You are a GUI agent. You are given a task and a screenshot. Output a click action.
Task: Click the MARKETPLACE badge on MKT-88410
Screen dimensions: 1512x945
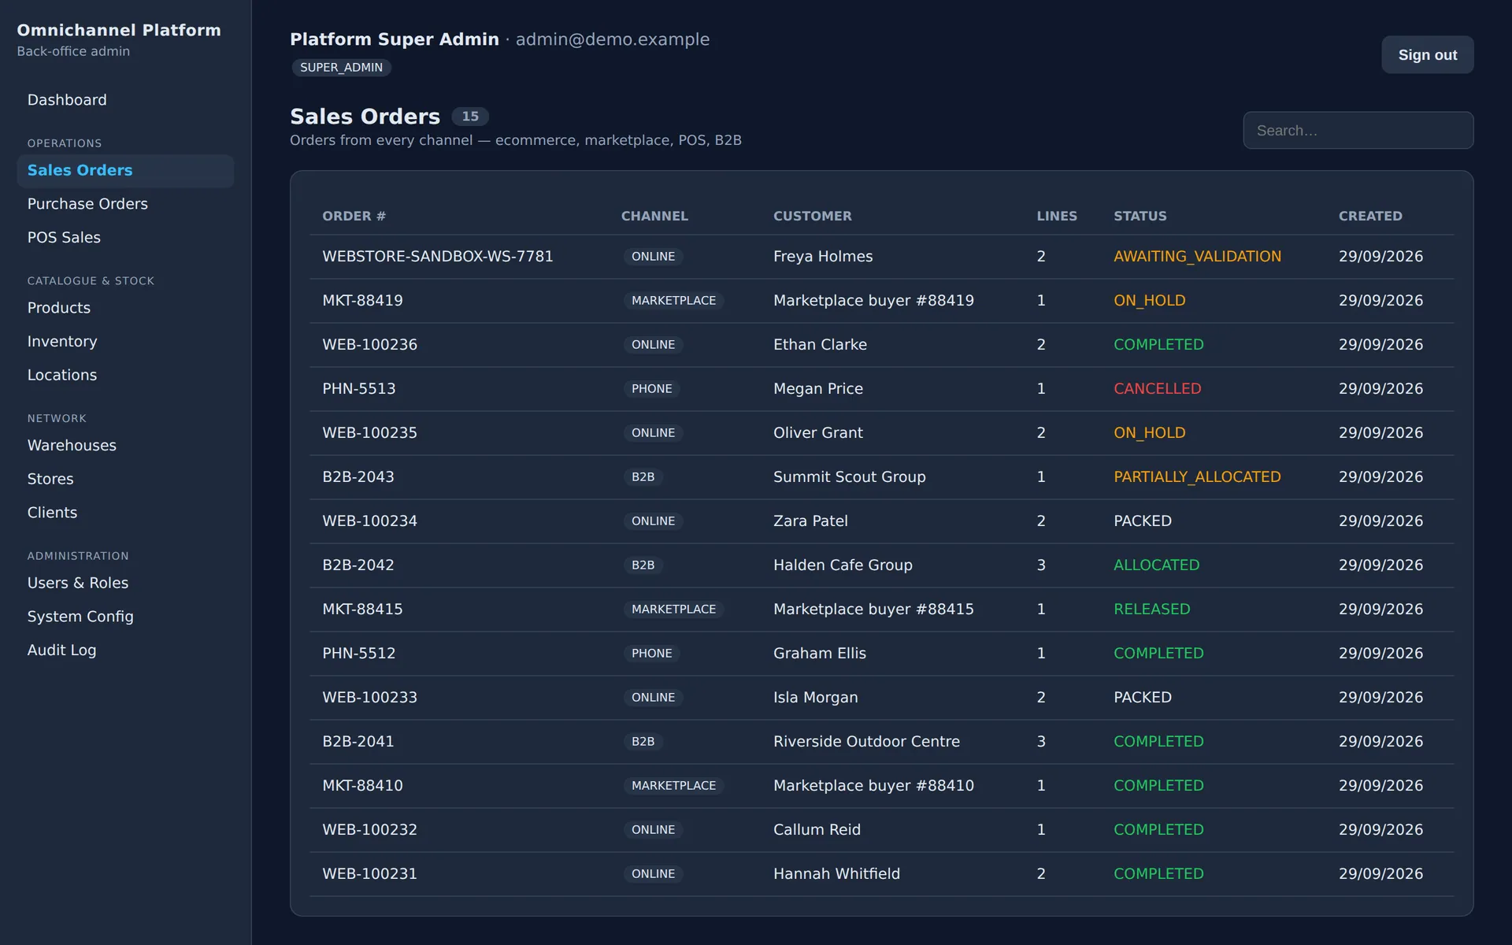click(x=673, y=786)
